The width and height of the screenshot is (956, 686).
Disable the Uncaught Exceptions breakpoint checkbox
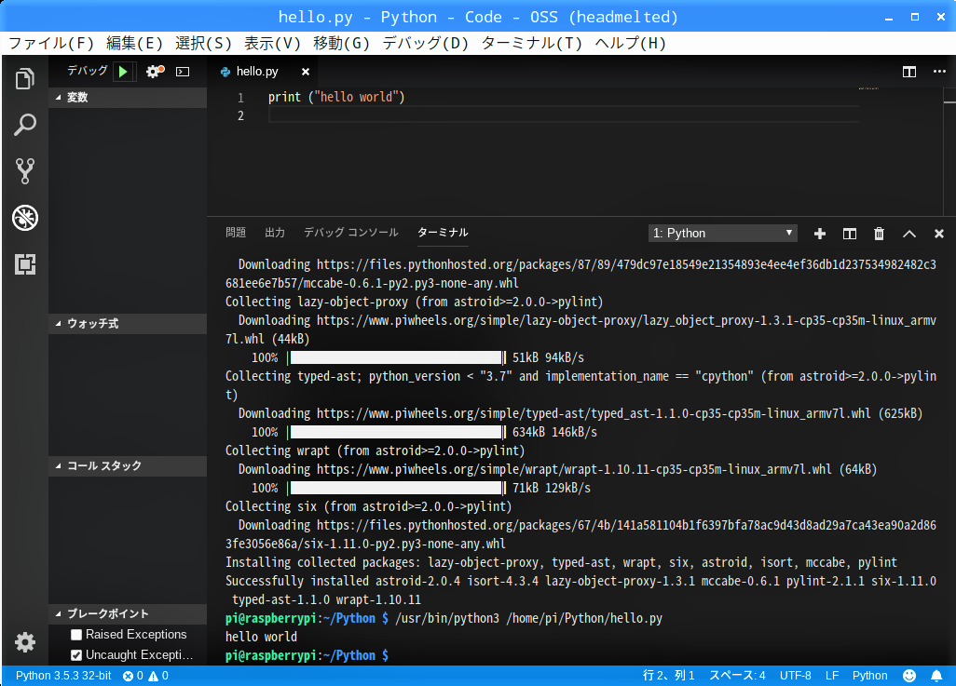pyautogui.click(x=76, y=655)
